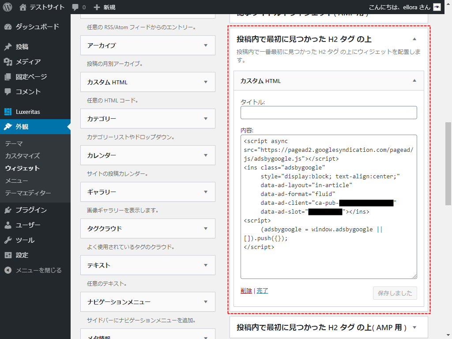
Task: Open the メディア menu
Action: (35, 62)
